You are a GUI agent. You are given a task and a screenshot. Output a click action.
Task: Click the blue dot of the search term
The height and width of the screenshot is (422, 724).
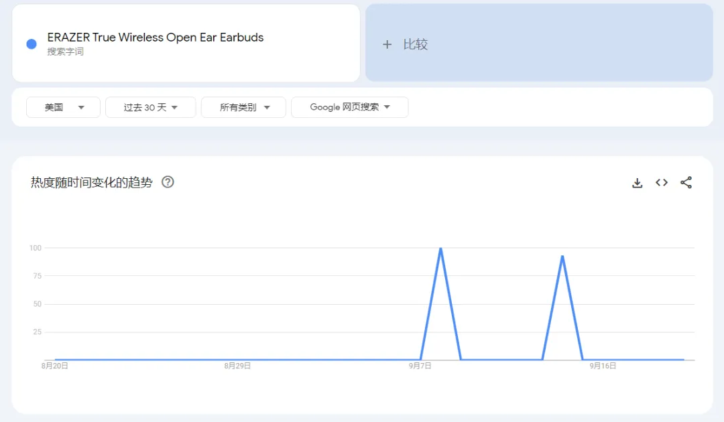[32, 44]
